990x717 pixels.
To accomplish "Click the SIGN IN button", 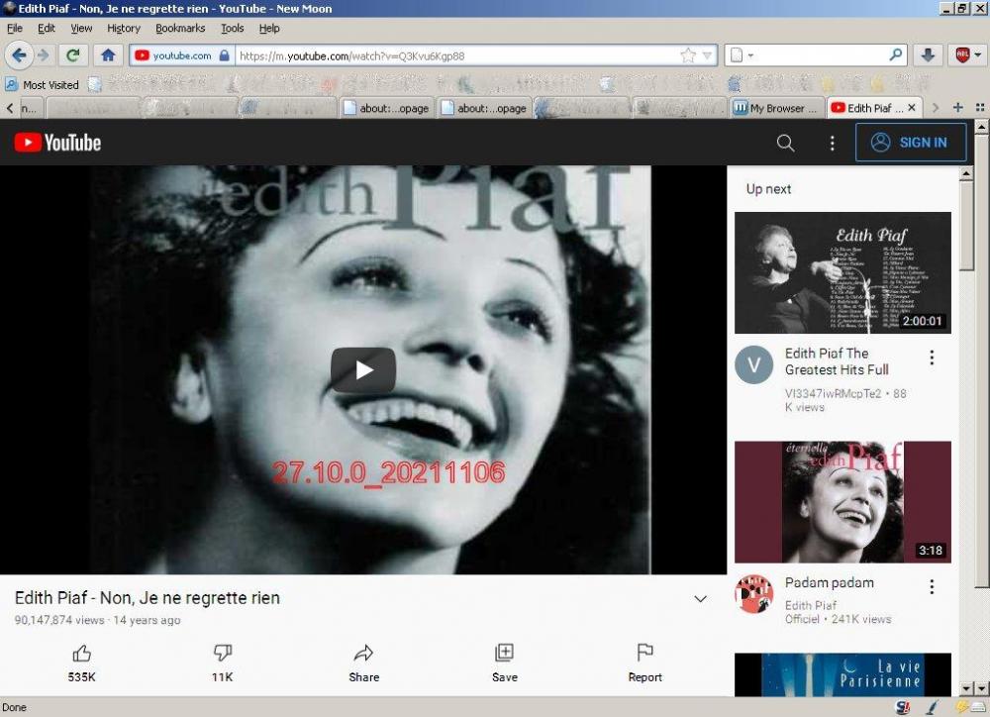I will [910, 143].
